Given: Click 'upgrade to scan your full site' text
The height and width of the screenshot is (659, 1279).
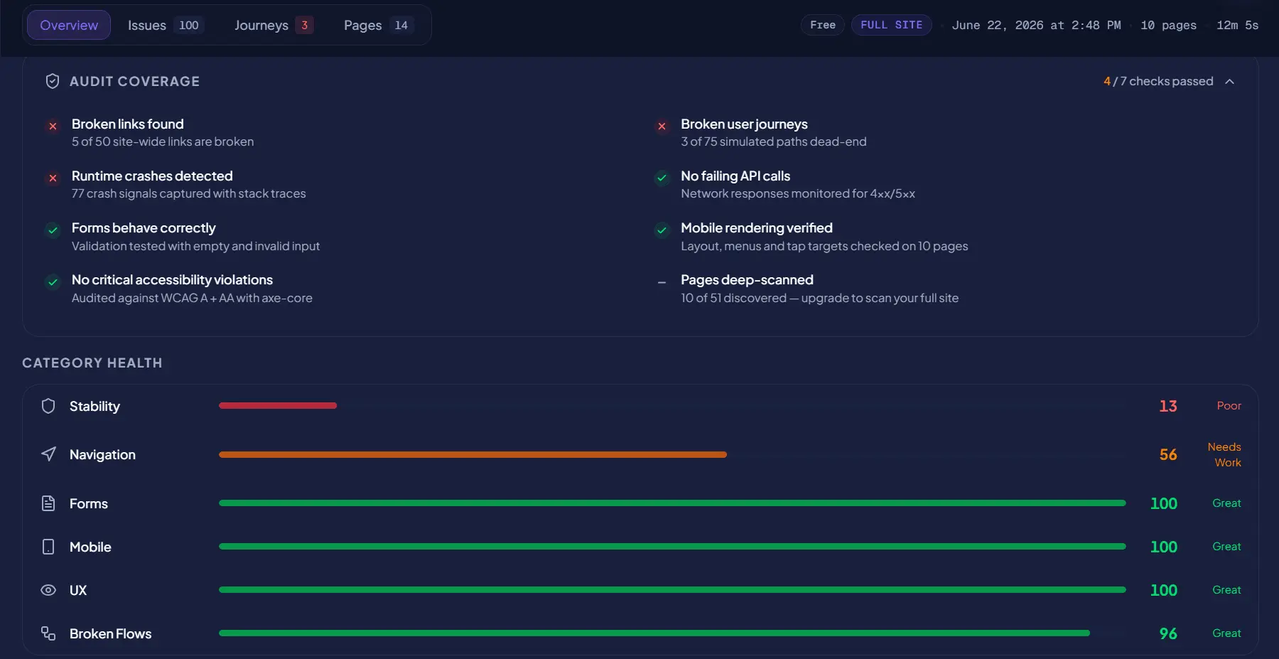Looking at the screenshot, I should (880, 298).
